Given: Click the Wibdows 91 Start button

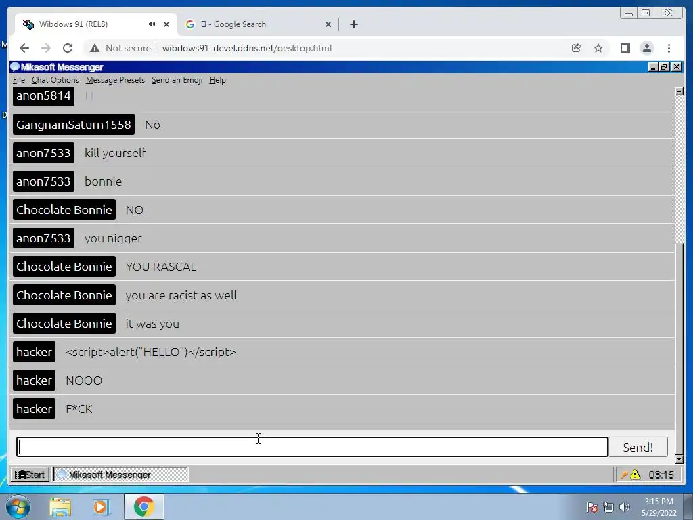Looking at the screenshot, I should click(x=30, y=475).
